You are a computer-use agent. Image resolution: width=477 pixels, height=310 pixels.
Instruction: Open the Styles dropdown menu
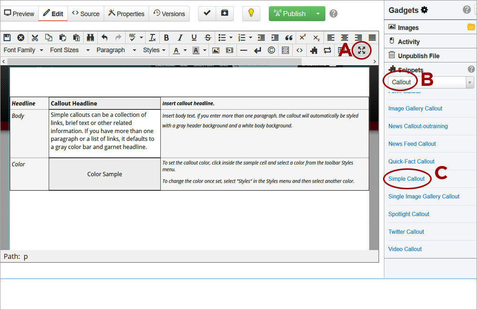(154, 50)
